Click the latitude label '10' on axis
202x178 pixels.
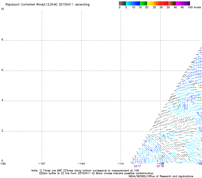pos(2,9)
